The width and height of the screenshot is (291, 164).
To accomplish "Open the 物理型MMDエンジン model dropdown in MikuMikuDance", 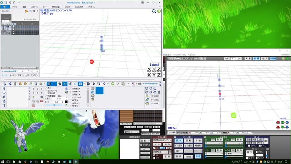I will 162,140.
